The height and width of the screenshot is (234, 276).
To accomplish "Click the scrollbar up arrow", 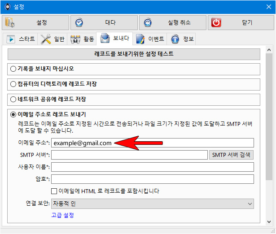I will 269,50.
